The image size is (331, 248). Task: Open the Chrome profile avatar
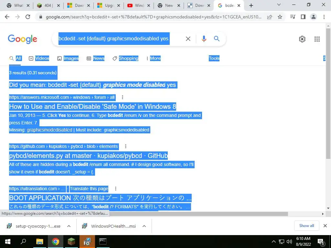pos(314,17)
